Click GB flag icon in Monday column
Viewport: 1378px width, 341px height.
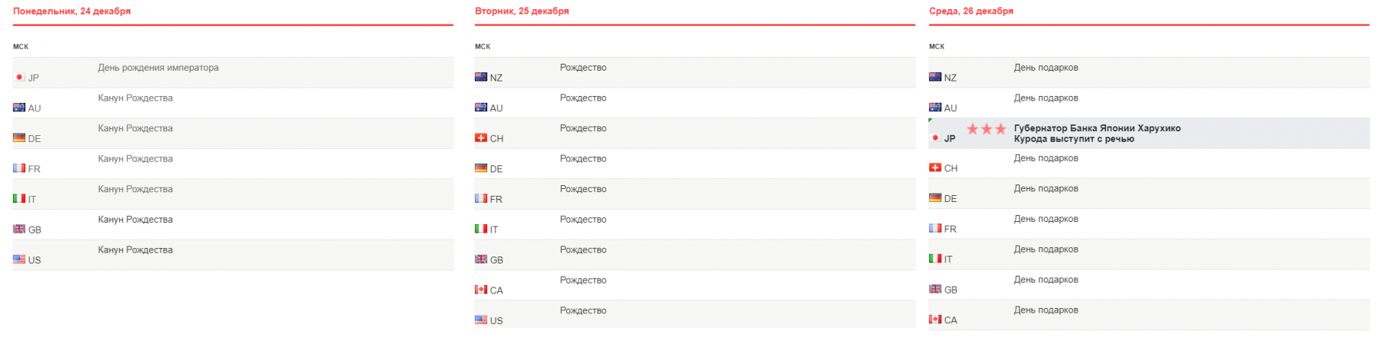click(x=19, y=229)
